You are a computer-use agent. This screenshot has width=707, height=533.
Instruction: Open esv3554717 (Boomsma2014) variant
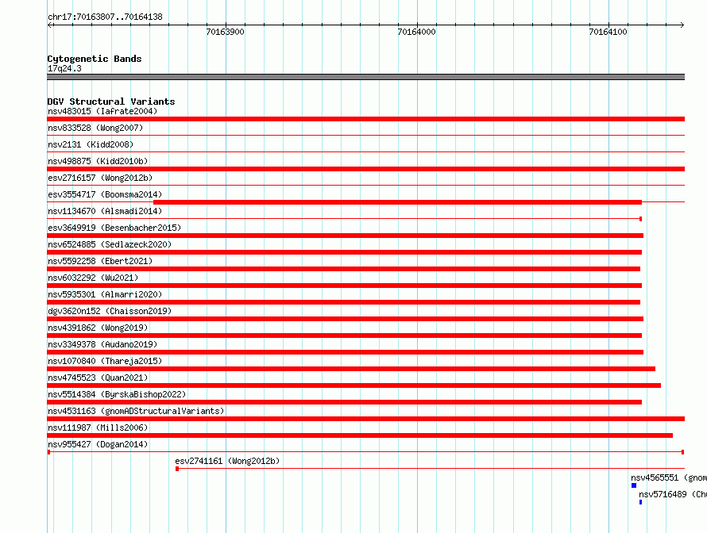click(105, 194)
